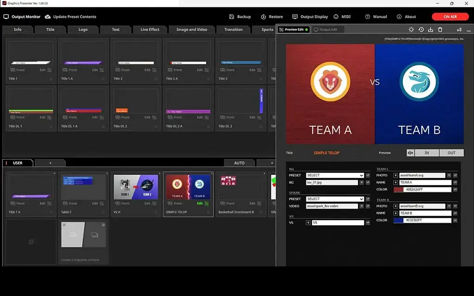This screenshot has width=474, height=296.
Task: Open MIDI settings from top bar
Action: tap(342, 17)
